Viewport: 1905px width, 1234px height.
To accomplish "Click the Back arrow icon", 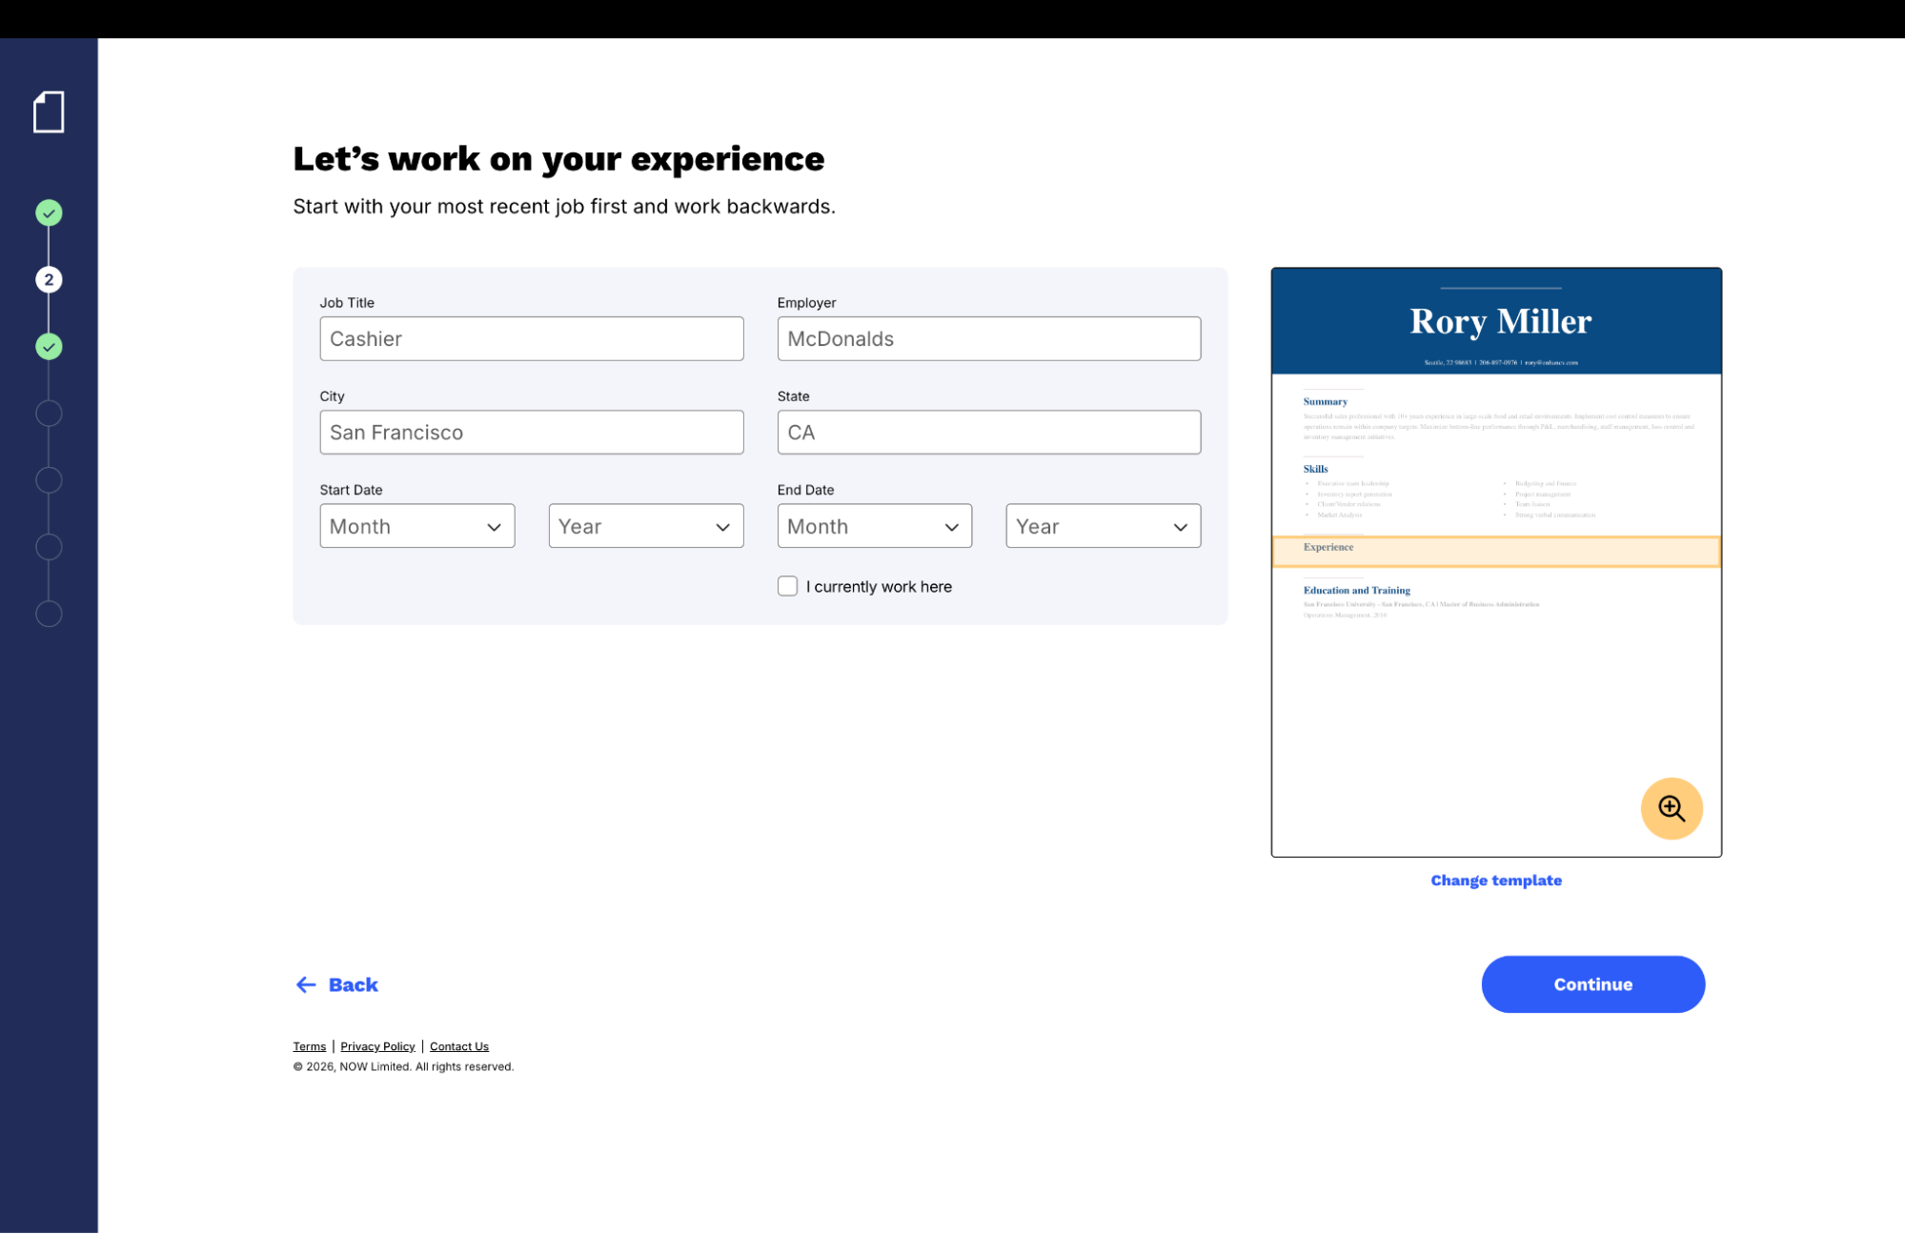I will tap(305, 984).
